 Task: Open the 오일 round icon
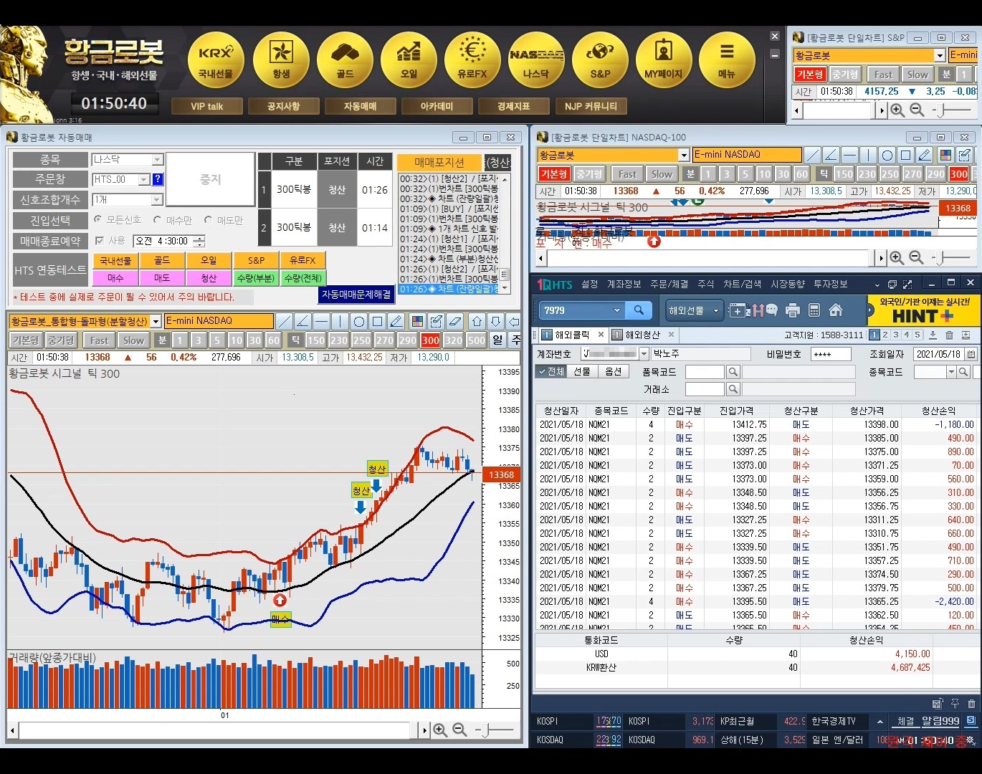pos(409,60)
